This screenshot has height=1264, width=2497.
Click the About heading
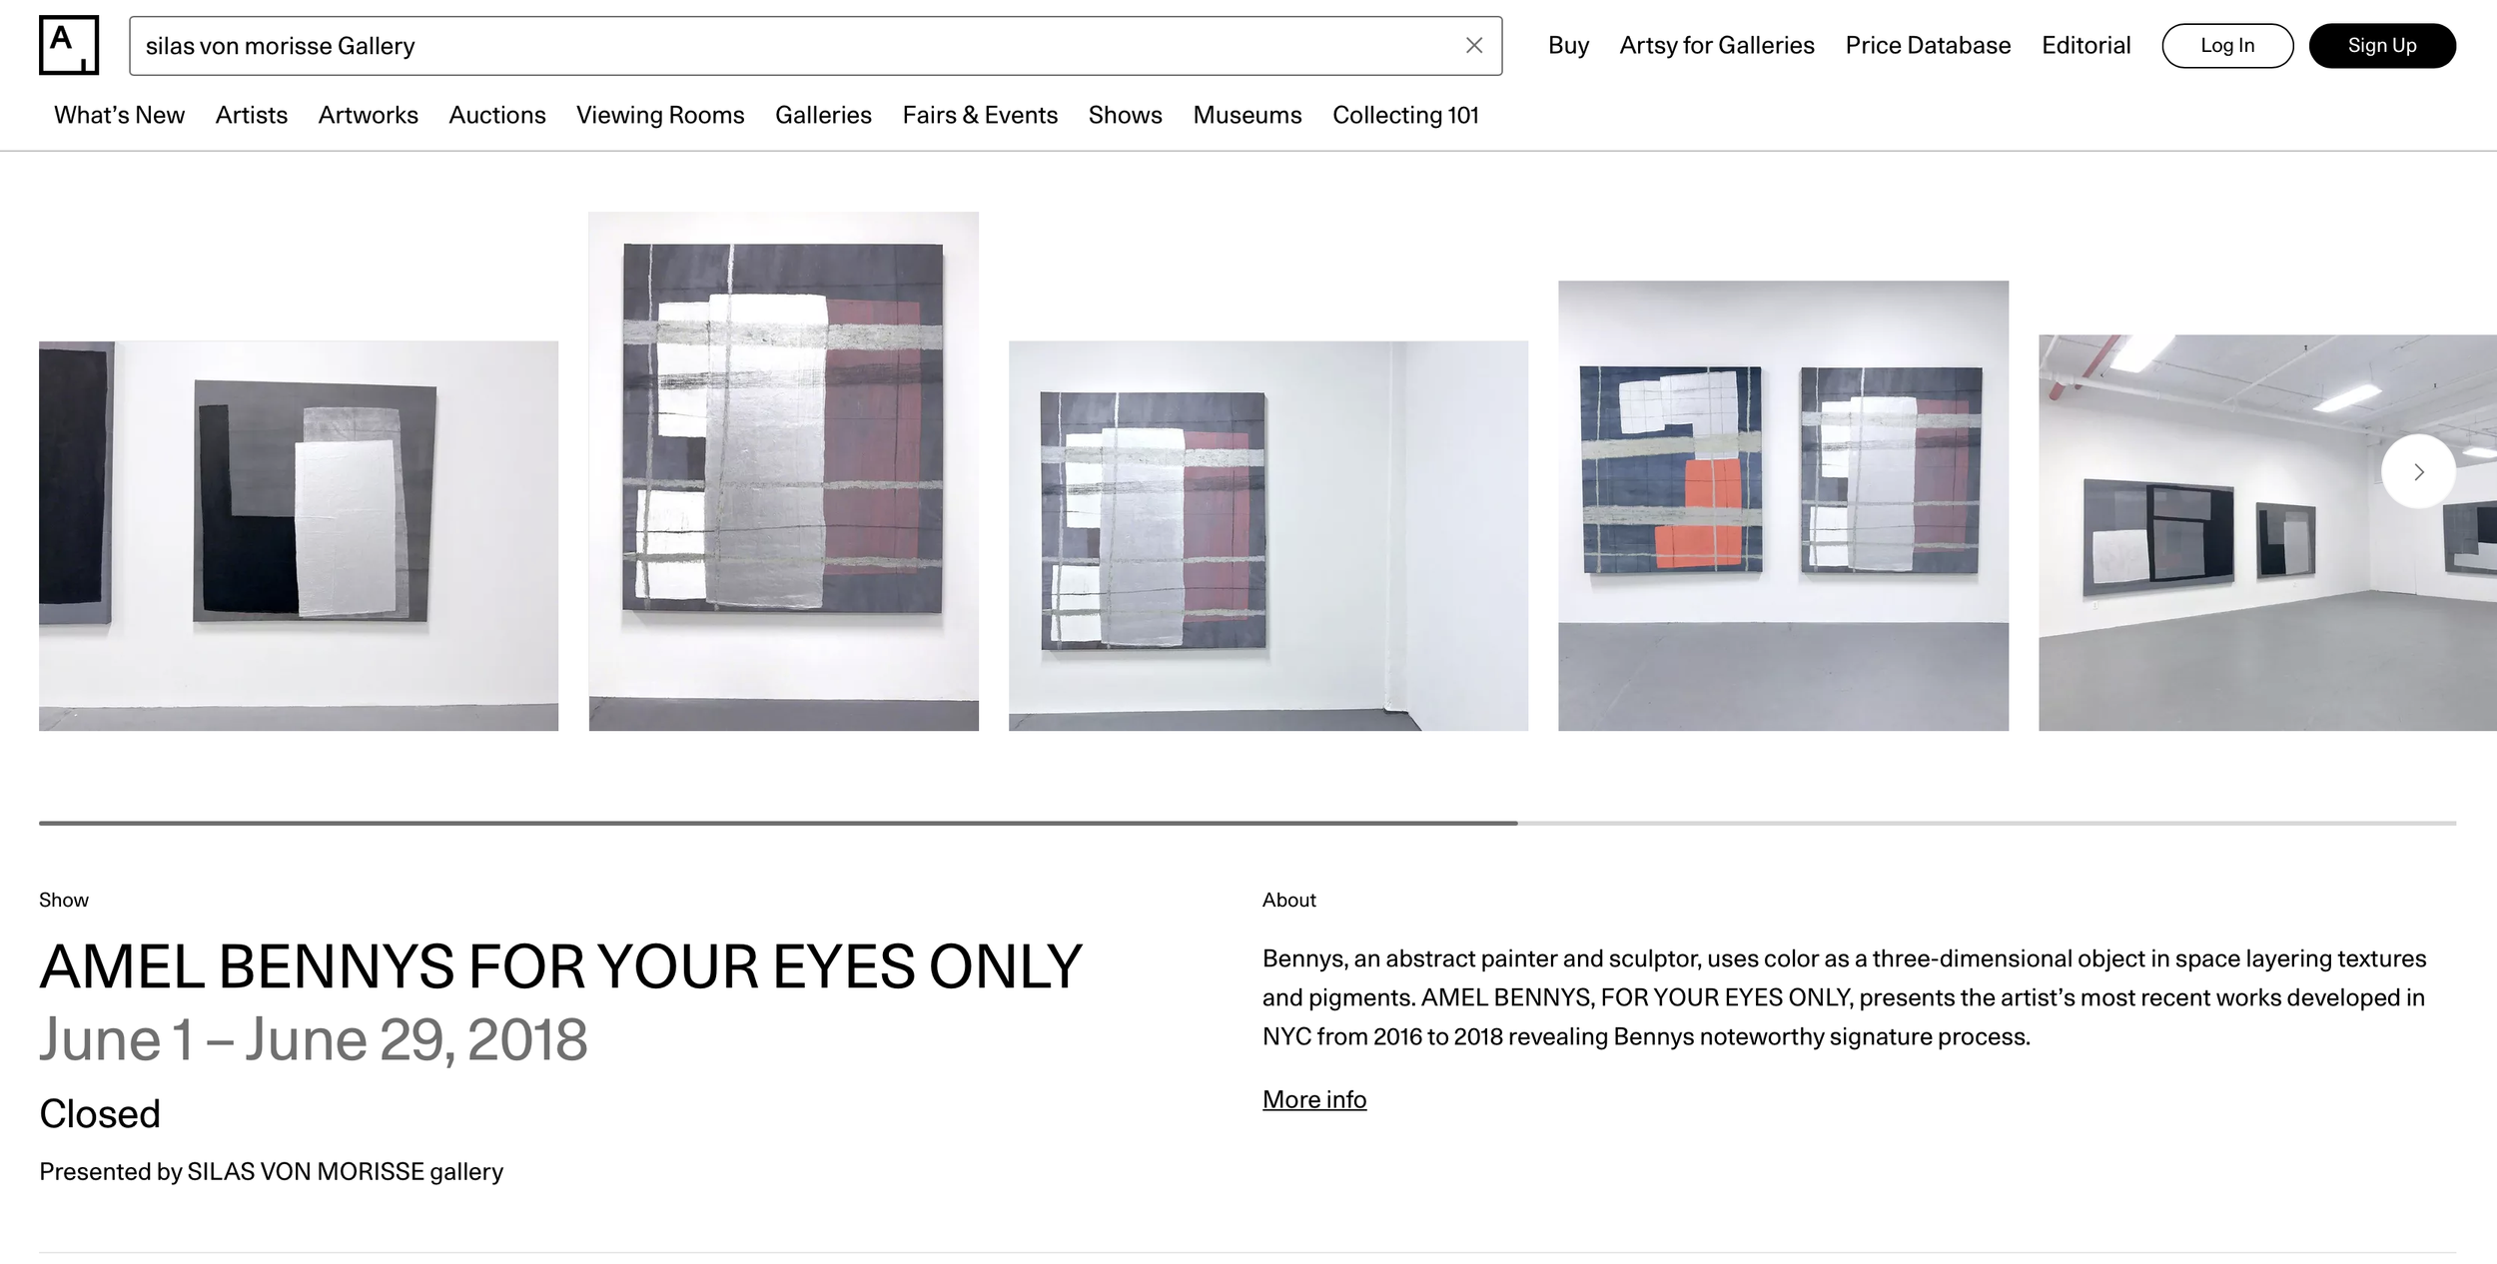pos(1289,900)
